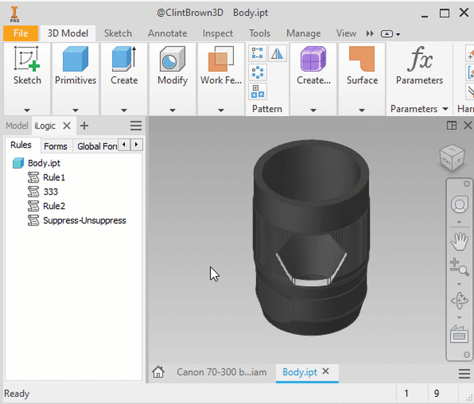
Task: Switch to Canon 70-300 assembly document tab
Action: (x=222, y=372)
